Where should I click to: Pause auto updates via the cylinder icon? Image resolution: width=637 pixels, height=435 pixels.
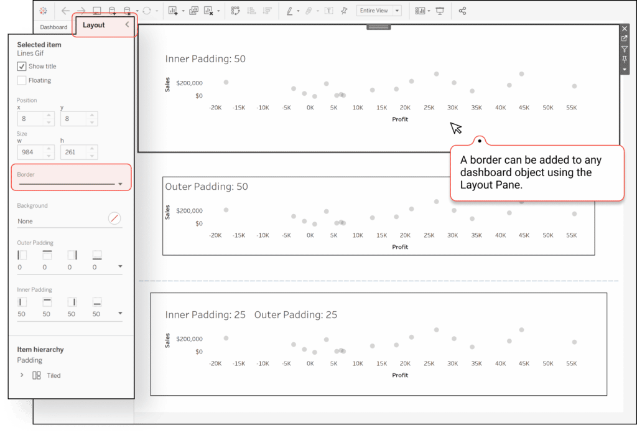tap(127, 11)
